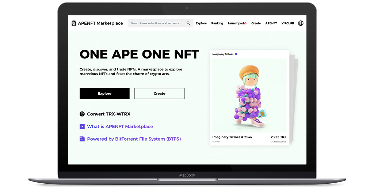
Task: Click the ONE APE ONE NFT heading
Action: coord(139,54)
